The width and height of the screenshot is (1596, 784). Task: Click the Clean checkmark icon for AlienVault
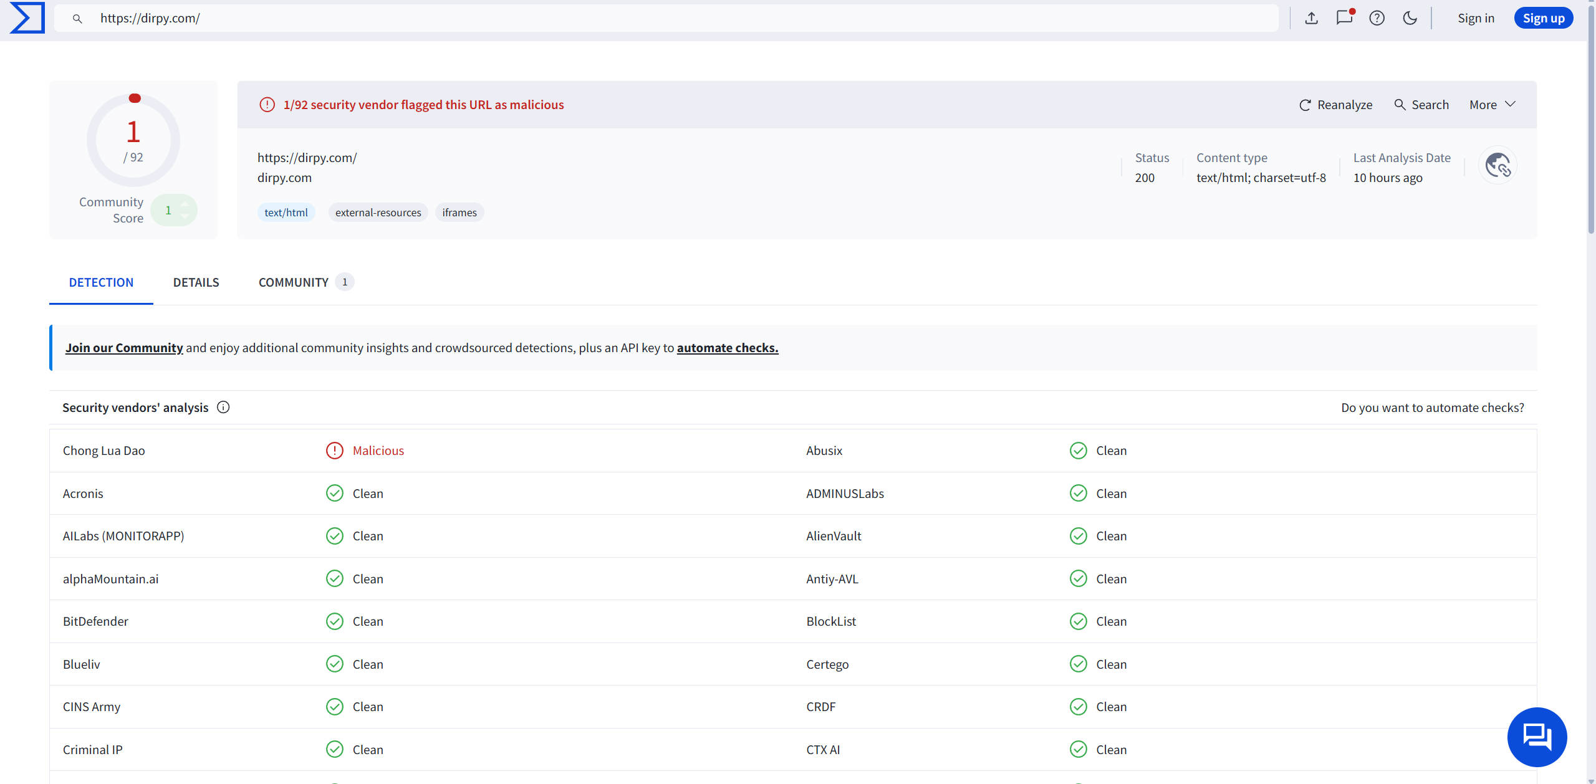pos(1079,536)
